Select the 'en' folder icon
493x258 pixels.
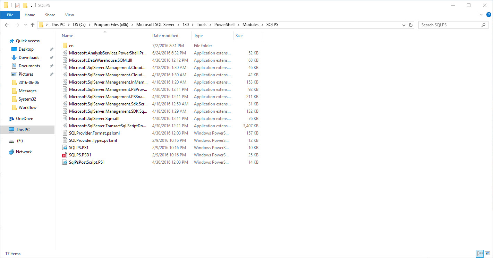click(65, 46)
